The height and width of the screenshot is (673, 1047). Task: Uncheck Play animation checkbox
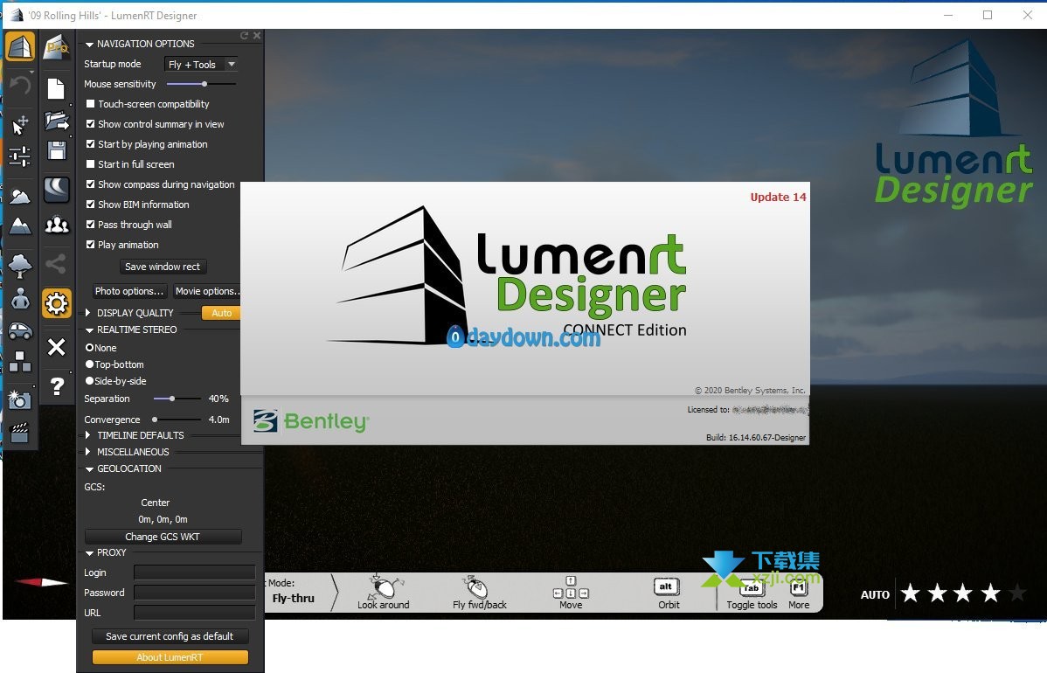(x=90, y=245)
